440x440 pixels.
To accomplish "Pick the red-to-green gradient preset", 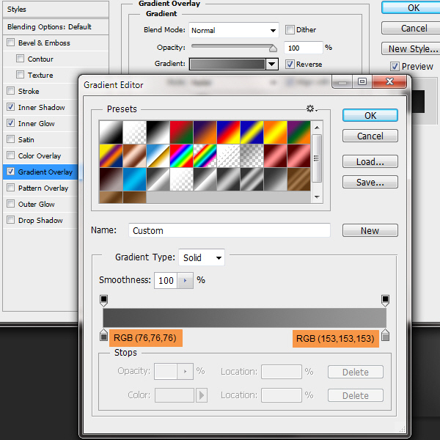I will pos(181,132).
